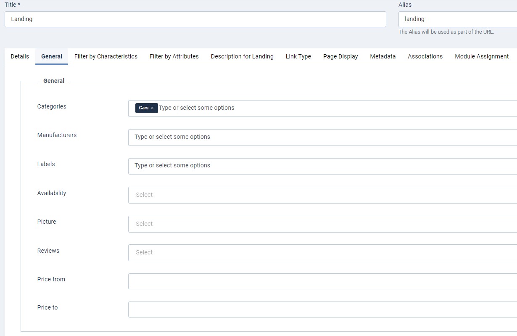Image resolution: width=517 pixels, height=336 pixels.
Task: Open the Module Assignment tab
Action: (482, 56)
